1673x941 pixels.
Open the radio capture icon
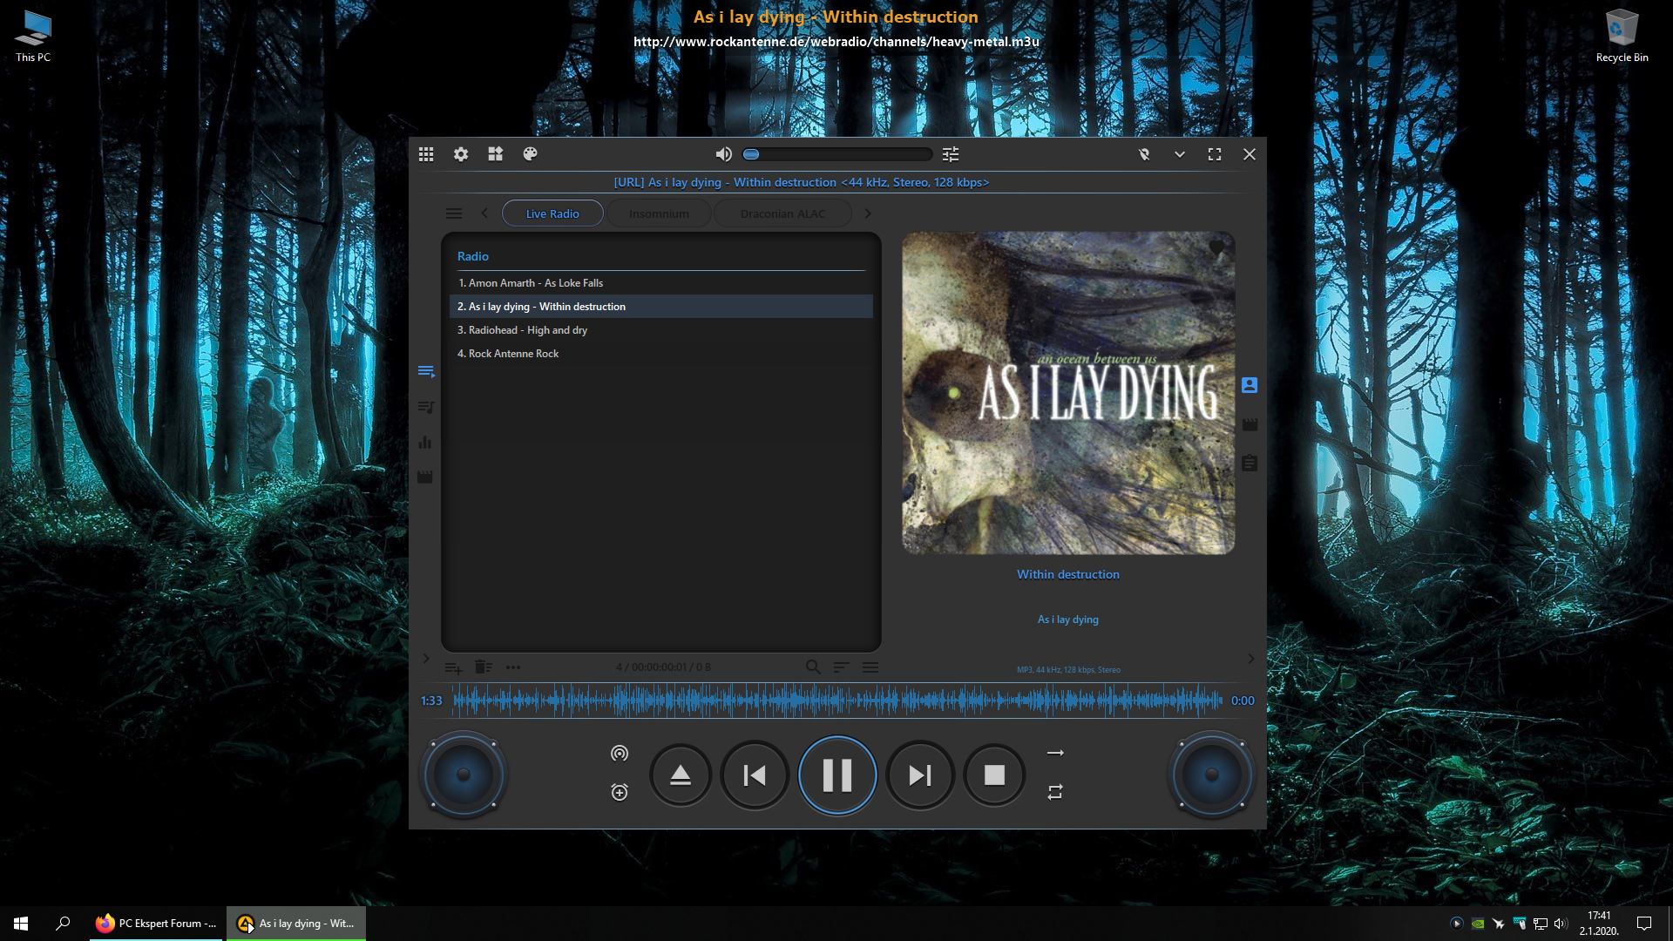[620, 754]
